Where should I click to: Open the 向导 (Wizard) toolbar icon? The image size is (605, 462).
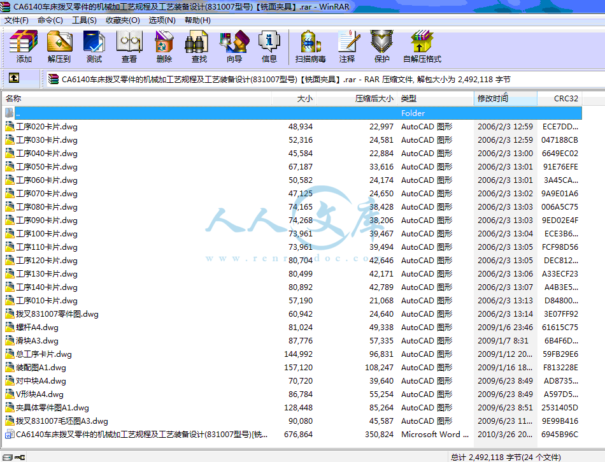[234, 41]
